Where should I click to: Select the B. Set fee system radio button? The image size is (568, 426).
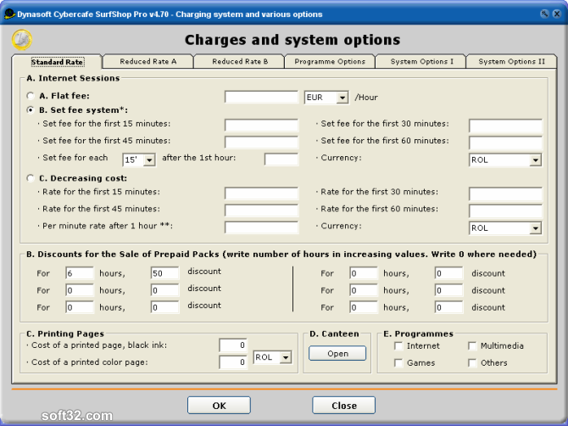click(31, 109)
